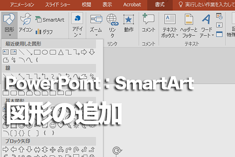Open the 図形 shapes gallery button

click(9, 25)
